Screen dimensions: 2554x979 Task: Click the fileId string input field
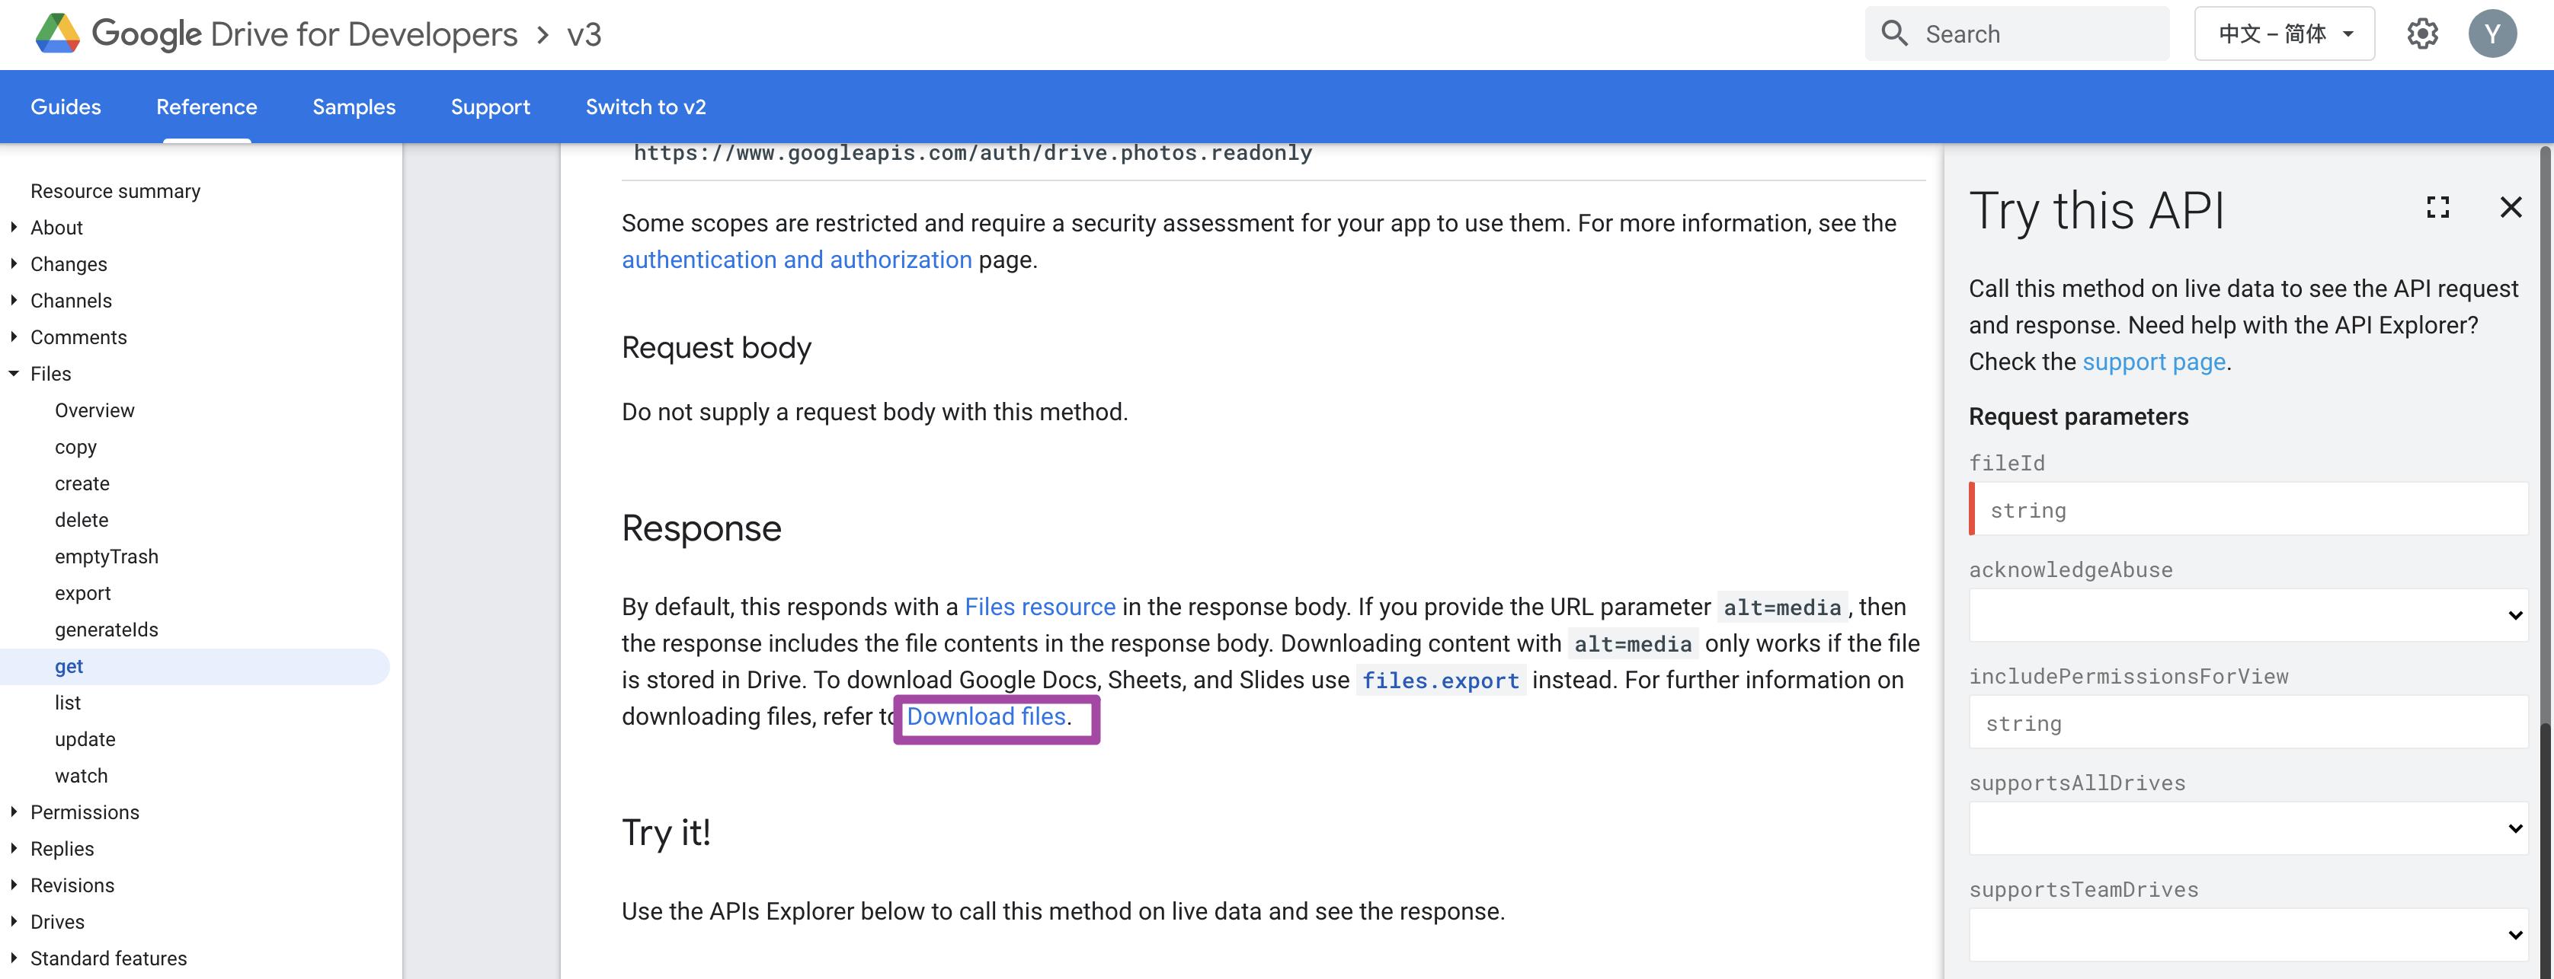pyautogui.click(x=2247, y=509)
